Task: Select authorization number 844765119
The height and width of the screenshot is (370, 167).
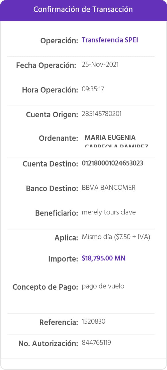Action: 96,343
